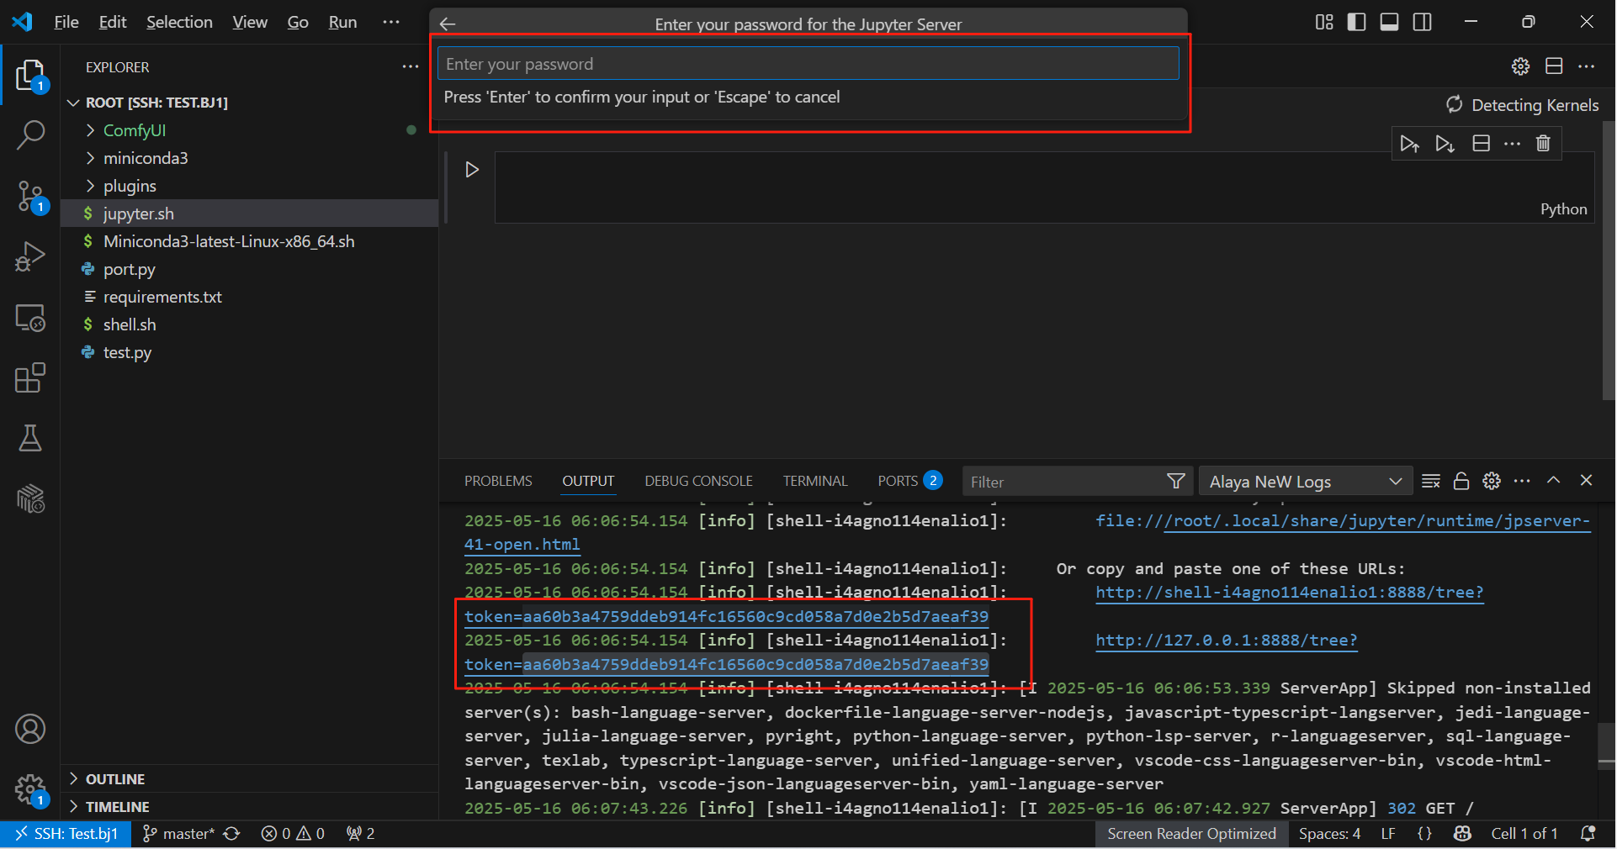Click the Jupyter password input field
The width and height of the screenshot is (1617, 849).
(808, 64)
